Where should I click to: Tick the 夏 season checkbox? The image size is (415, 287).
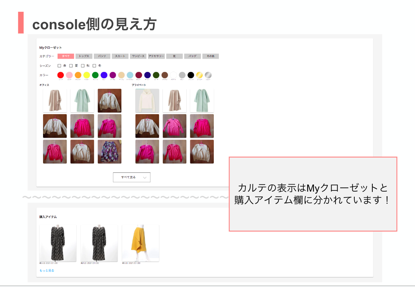coord(71,66)
